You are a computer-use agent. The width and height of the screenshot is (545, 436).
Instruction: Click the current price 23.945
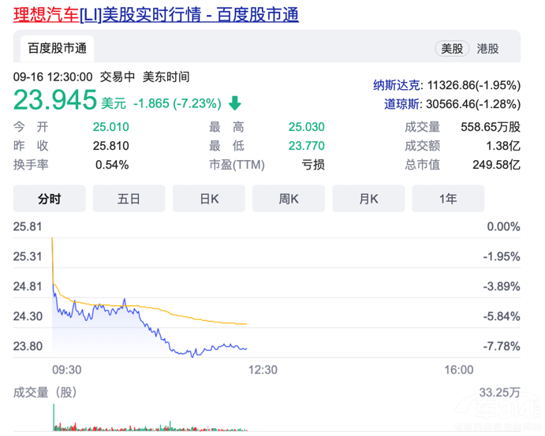point(54,101)
